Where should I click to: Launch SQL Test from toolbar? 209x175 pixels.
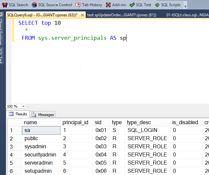(140, 5)
